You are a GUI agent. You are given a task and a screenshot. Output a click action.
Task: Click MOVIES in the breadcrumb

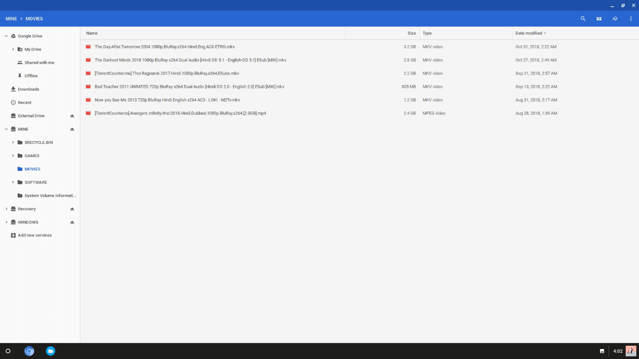[34, 19]
